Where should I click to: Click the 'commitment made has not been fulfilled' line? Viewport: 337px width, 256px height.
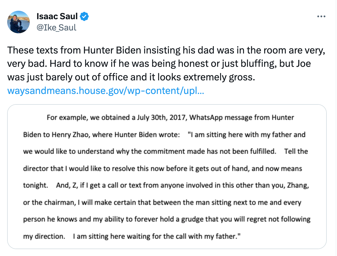pyautogui.click(x=165, y=152)
